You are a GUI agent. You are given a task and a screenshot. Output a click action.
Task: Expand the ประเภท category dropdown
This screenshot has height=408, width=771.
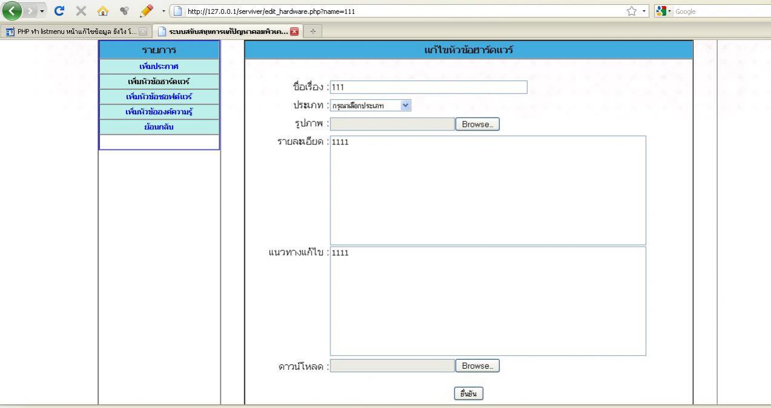[x=370, y=105]
